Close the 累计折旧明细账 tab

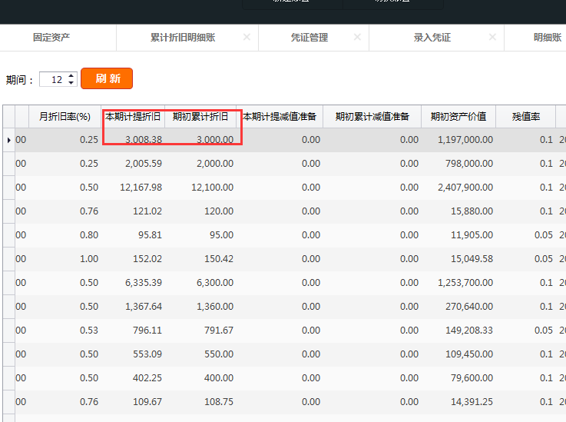[247, 37]
